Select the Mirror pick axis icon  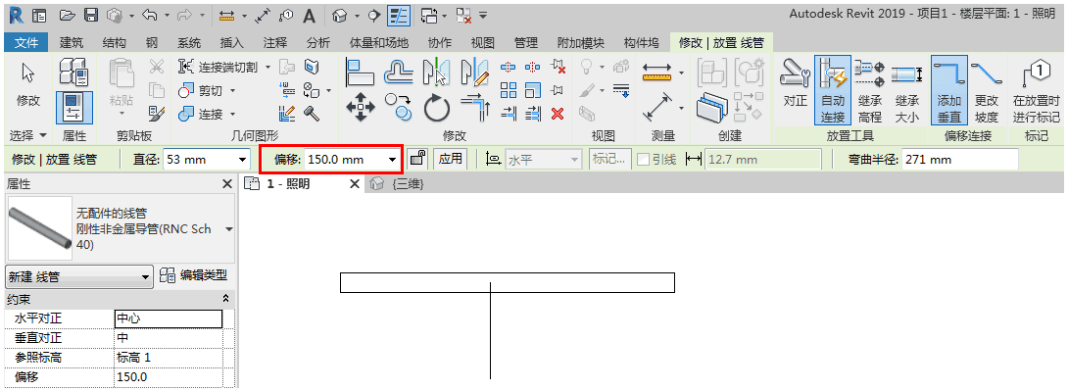(x=437, y=72)
